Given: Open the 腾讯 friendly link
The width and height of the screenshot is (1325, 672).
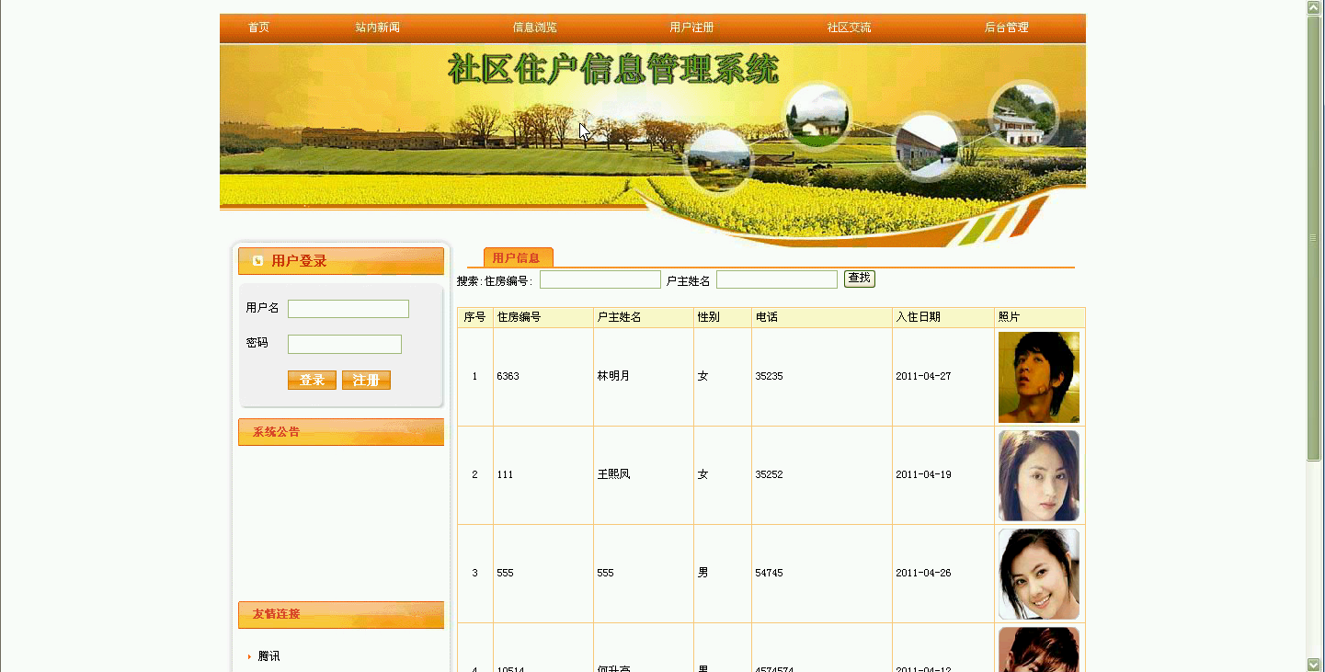Looking at the screenshot, I should point(268,656).
